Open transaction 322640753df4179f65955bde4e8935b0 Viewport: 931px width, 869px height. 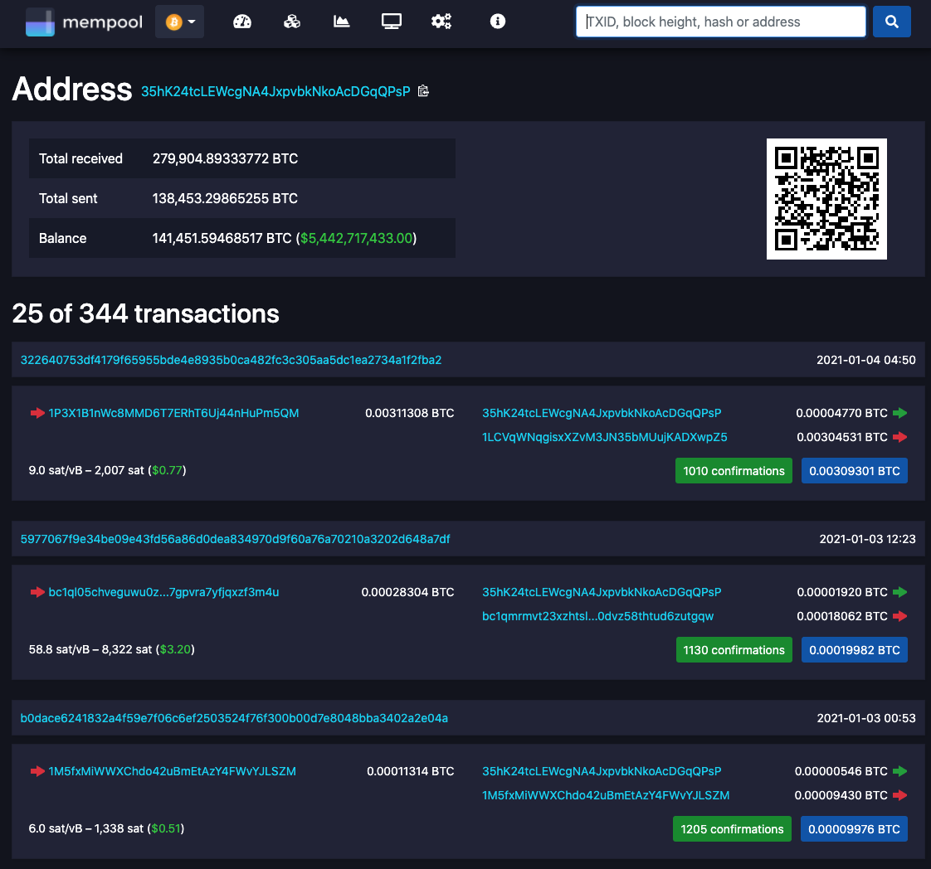tap(230, 360)
